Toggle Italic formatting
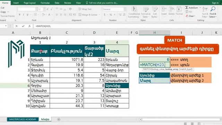 click(x=24, y=15)
